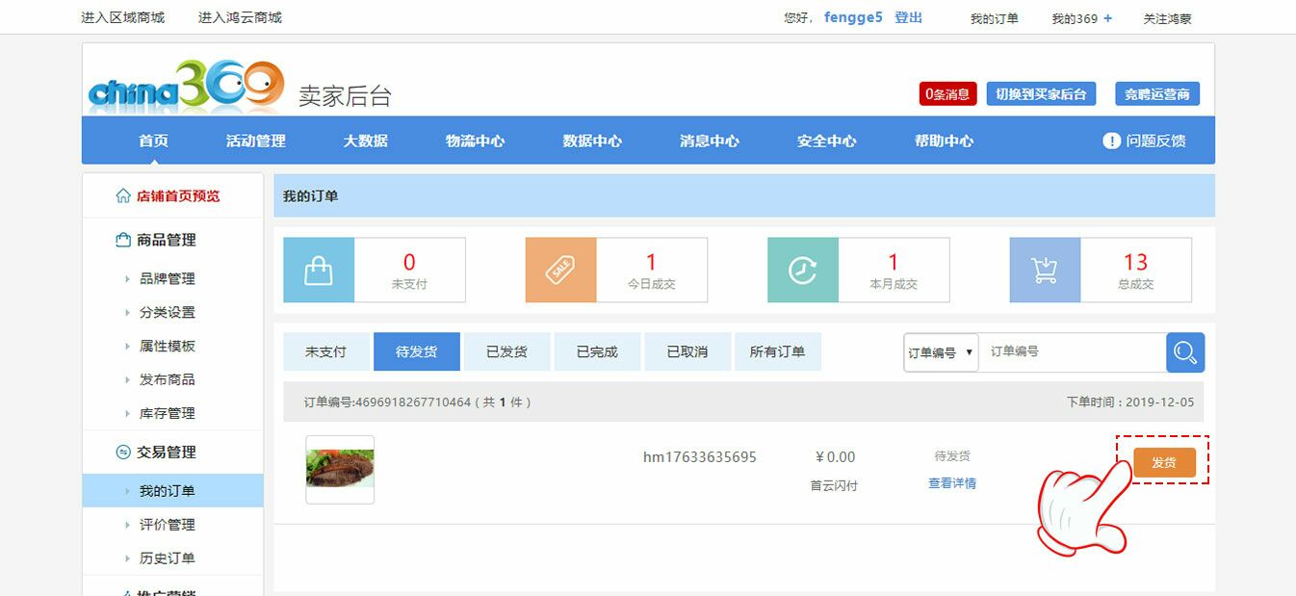Type in the 订单编号 search field
The image size is (1296, 596).
click(x=1071, y=352)
